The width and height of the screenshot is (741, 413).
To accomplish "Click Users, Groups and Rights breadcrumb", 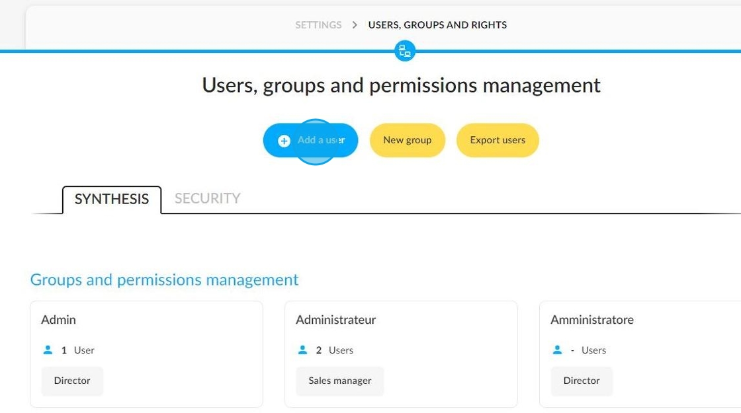I will (437, 25).
